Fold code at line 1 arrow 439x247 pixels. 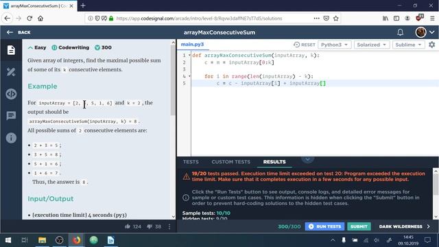coord(189,55)
